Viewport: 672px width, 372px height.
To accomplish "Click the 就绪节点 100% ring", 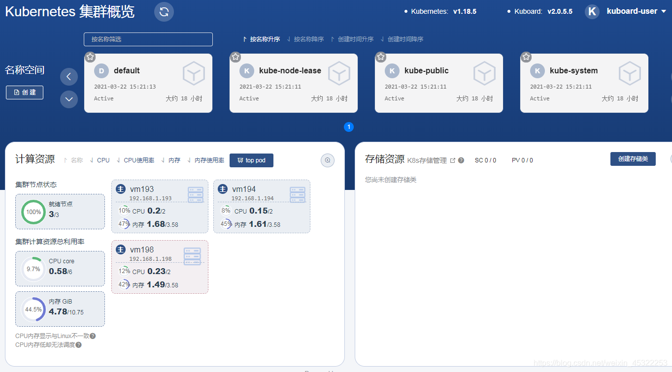I will [34, 212].
